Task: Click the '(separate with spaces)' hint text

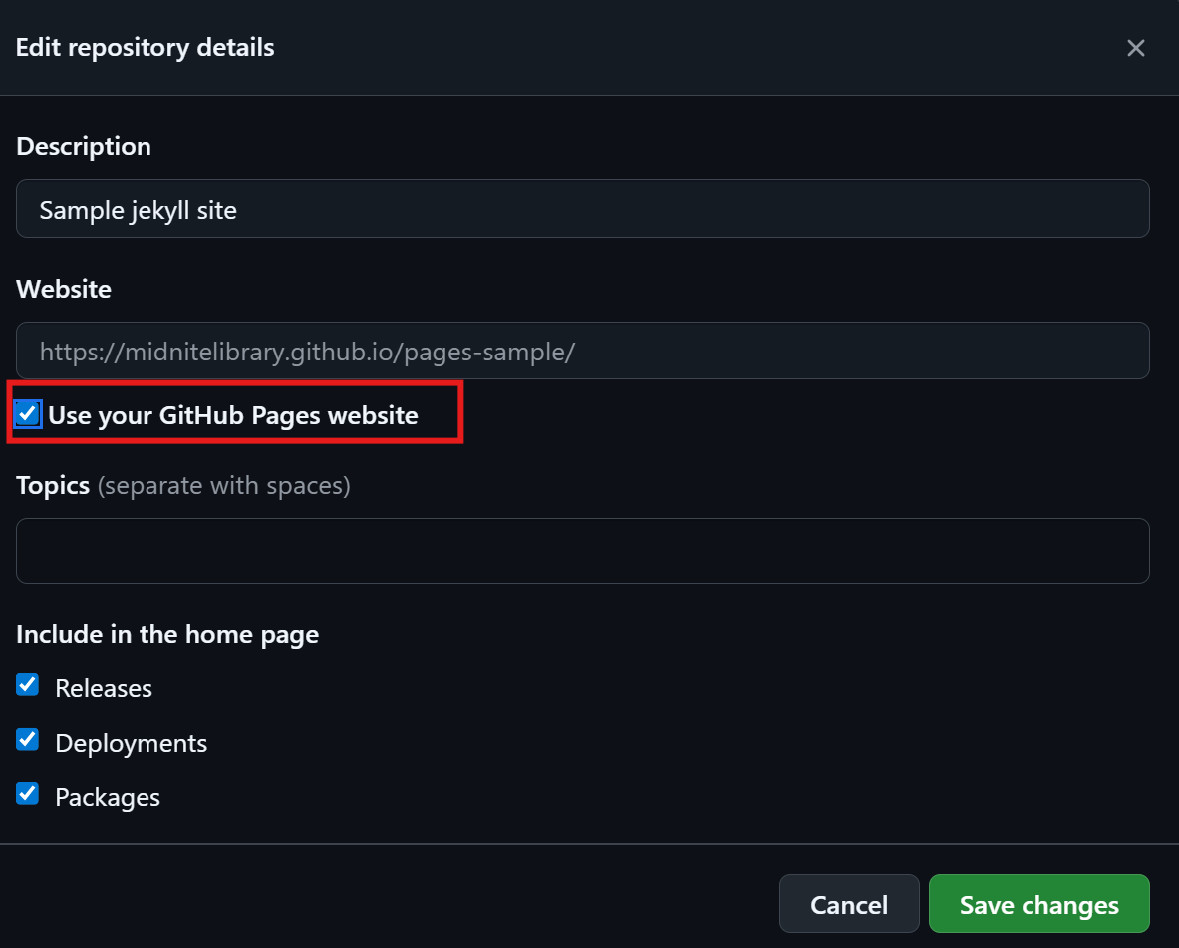Action: [224, 486]
